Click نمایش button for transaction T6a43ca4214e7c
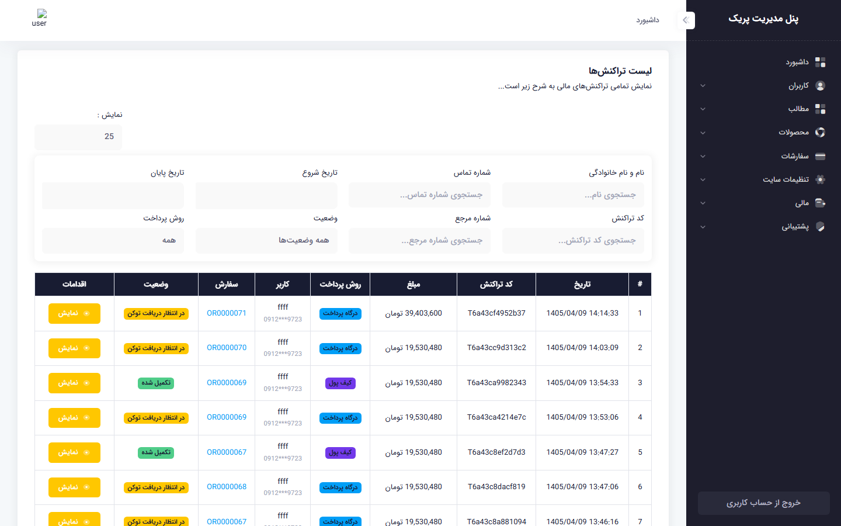The width and height of the screenshot is (841, 526). [x=74, y=418]
